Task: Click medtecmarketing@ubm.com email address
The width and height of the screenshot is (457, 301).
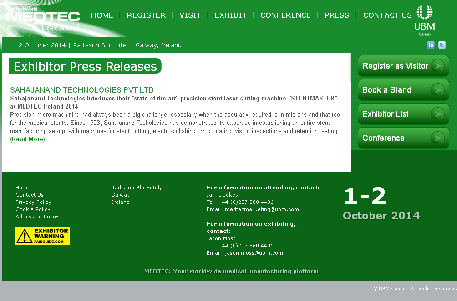Action: 262,209
